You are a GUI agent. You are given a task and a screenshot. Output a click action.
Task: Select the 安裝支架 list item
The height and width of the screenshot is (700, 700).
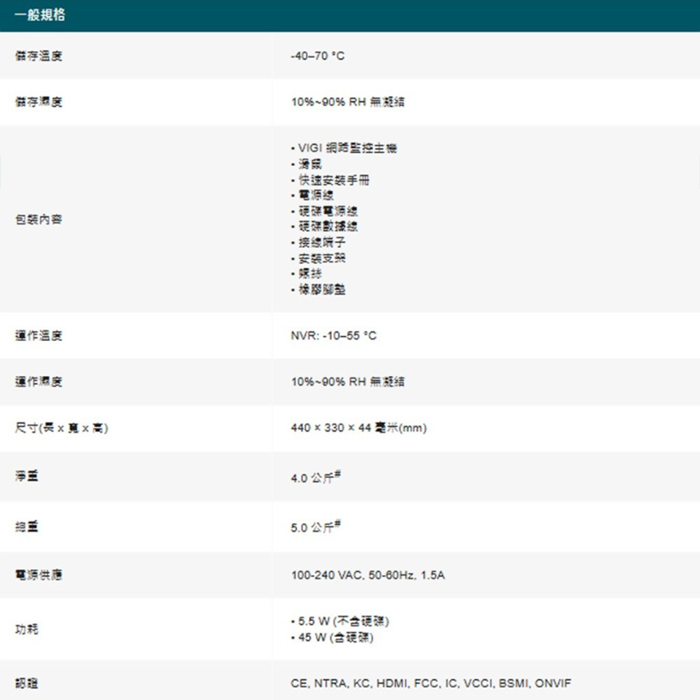point(320,258)
